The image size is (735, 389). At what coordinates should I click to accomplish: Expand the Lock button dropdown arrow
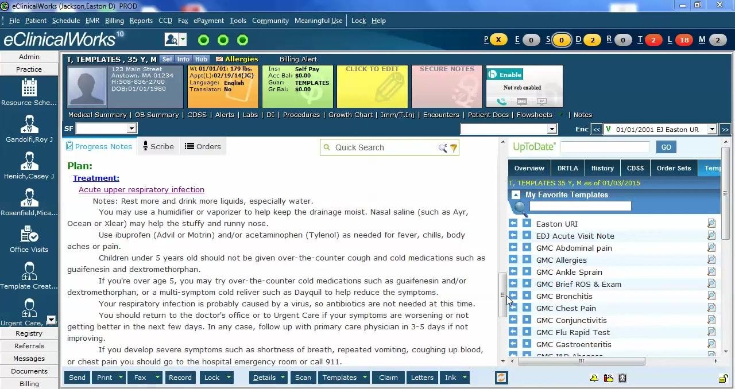(x=229, y=378)
